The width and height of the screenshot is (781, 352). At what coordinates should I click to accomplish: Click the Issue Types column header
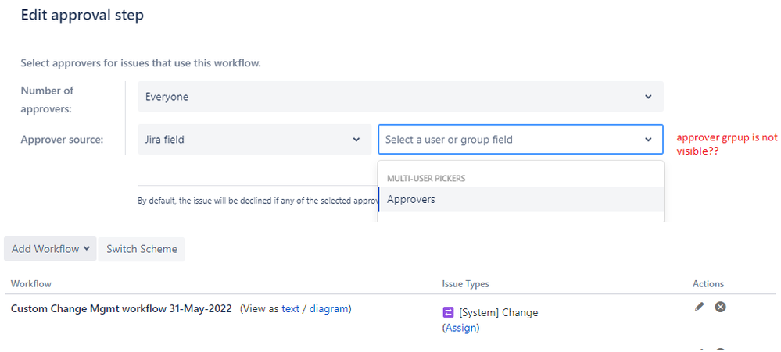(x=465, y=284)
